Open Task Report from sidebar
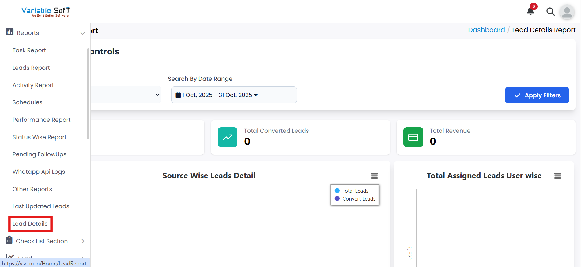The image size is (581, 267). [x=29, y=50]
